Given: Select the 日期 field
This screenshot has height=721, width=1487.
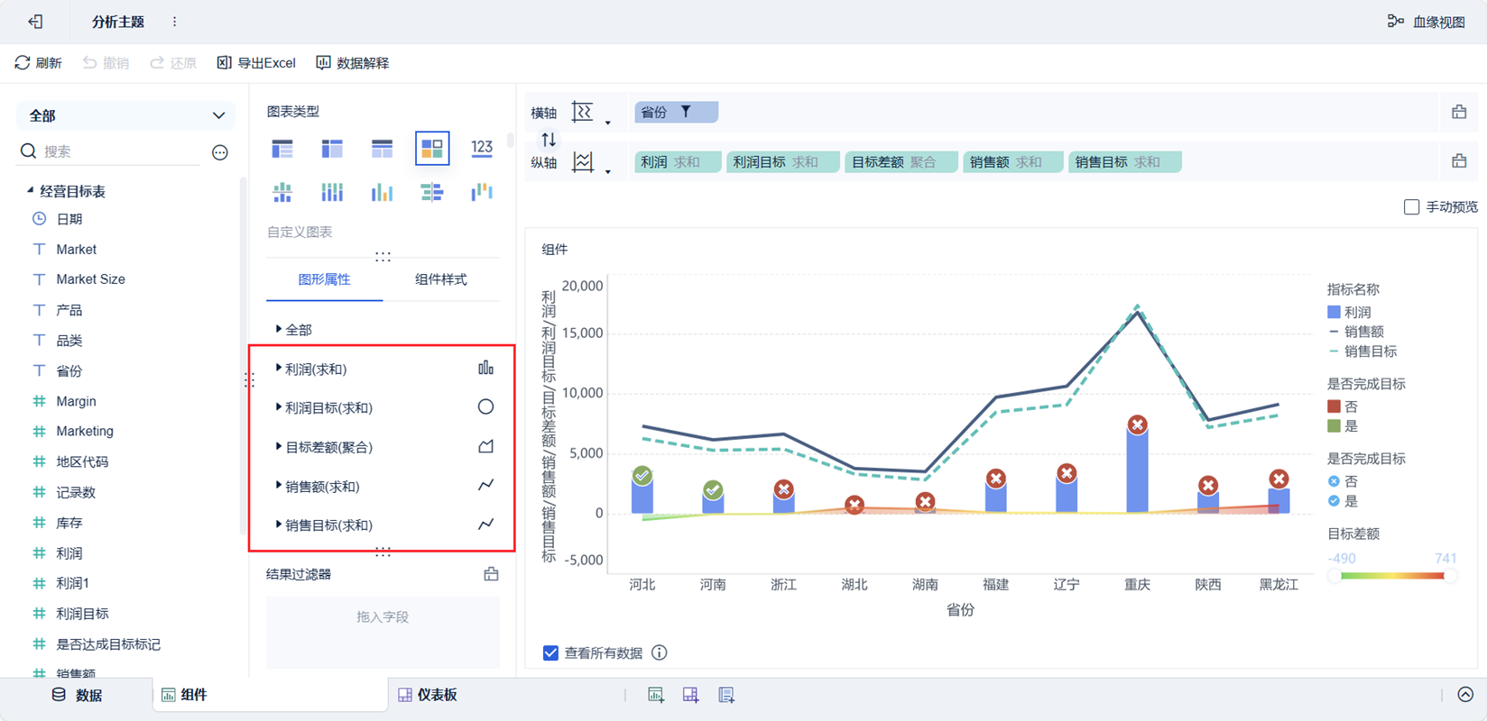Looking at the screenshot, I should coord(69,219).
